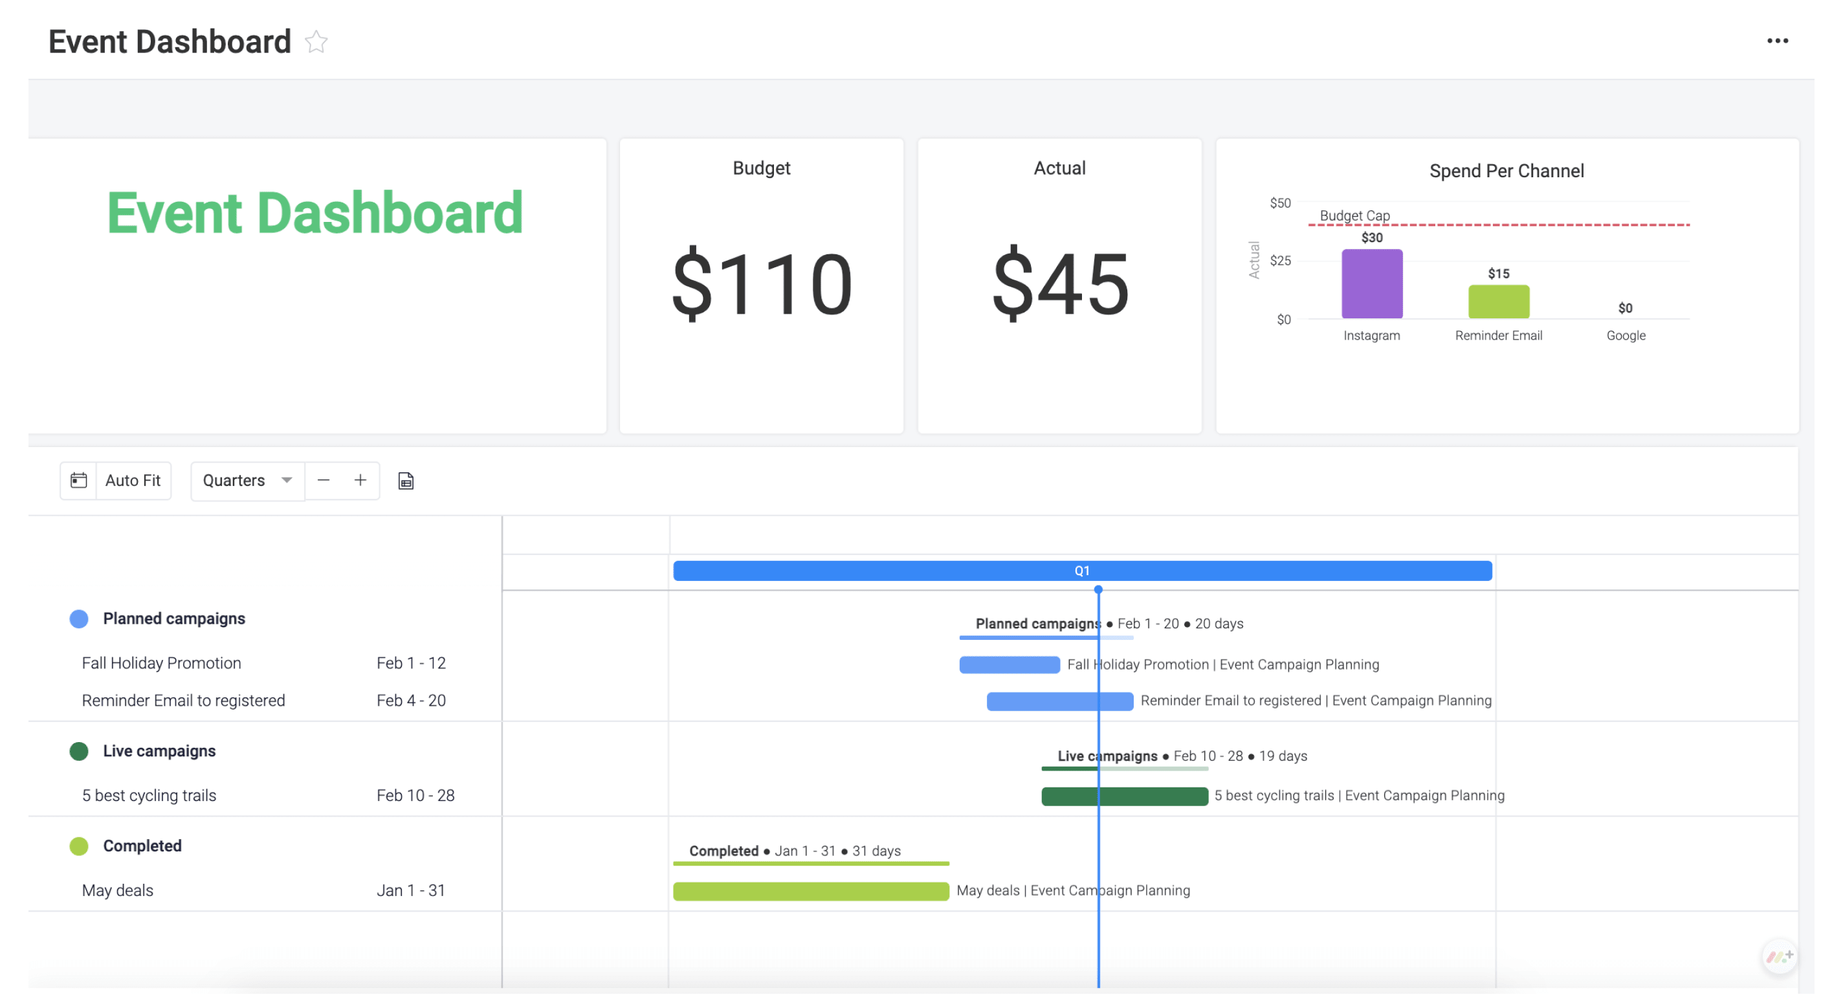Click the export icon in the Gantt toolbar
The height and width of the screenshot is (1008, 1843).
(405, 480)
